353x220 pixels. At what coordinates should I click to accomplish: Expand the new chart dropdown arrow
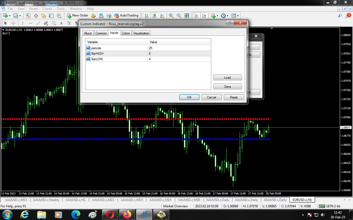[x=10, y=16]
